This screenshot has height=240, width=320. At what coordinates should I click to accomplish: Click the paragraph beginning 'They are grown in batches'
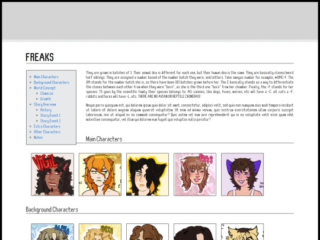tap(190, 85)
